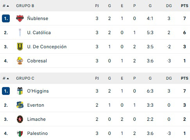Sort Grupo B by PTS column
The width and height of the screenshot is (190, 140).
click(184, 6)
